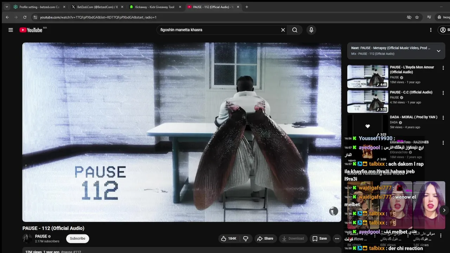The image size is (450, 253).
Task: Dislike the video with thumbs down
Action: pyautogui.click(x=246, y=238)
